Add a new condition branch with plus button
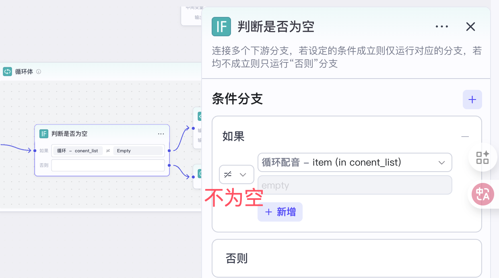Screen dimensions: 499x278 point(472,100)
